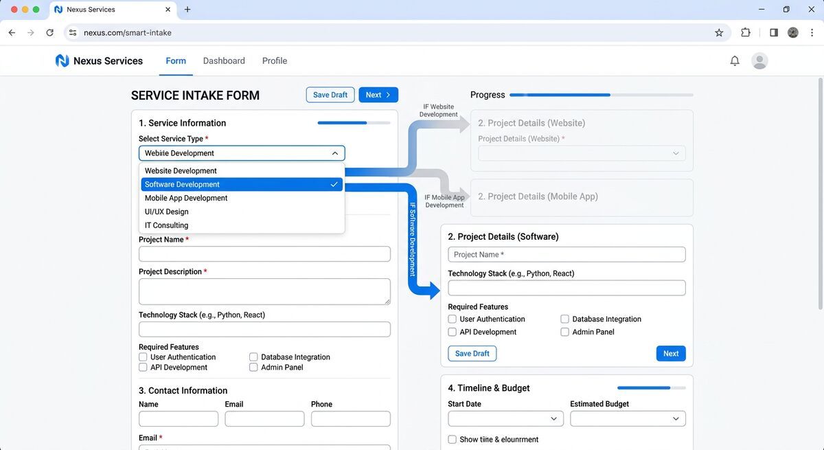The width and height of the screenshot is (824, 450).
Task: Open the browser extensions puzzle icon
Action: coord(746,32)
